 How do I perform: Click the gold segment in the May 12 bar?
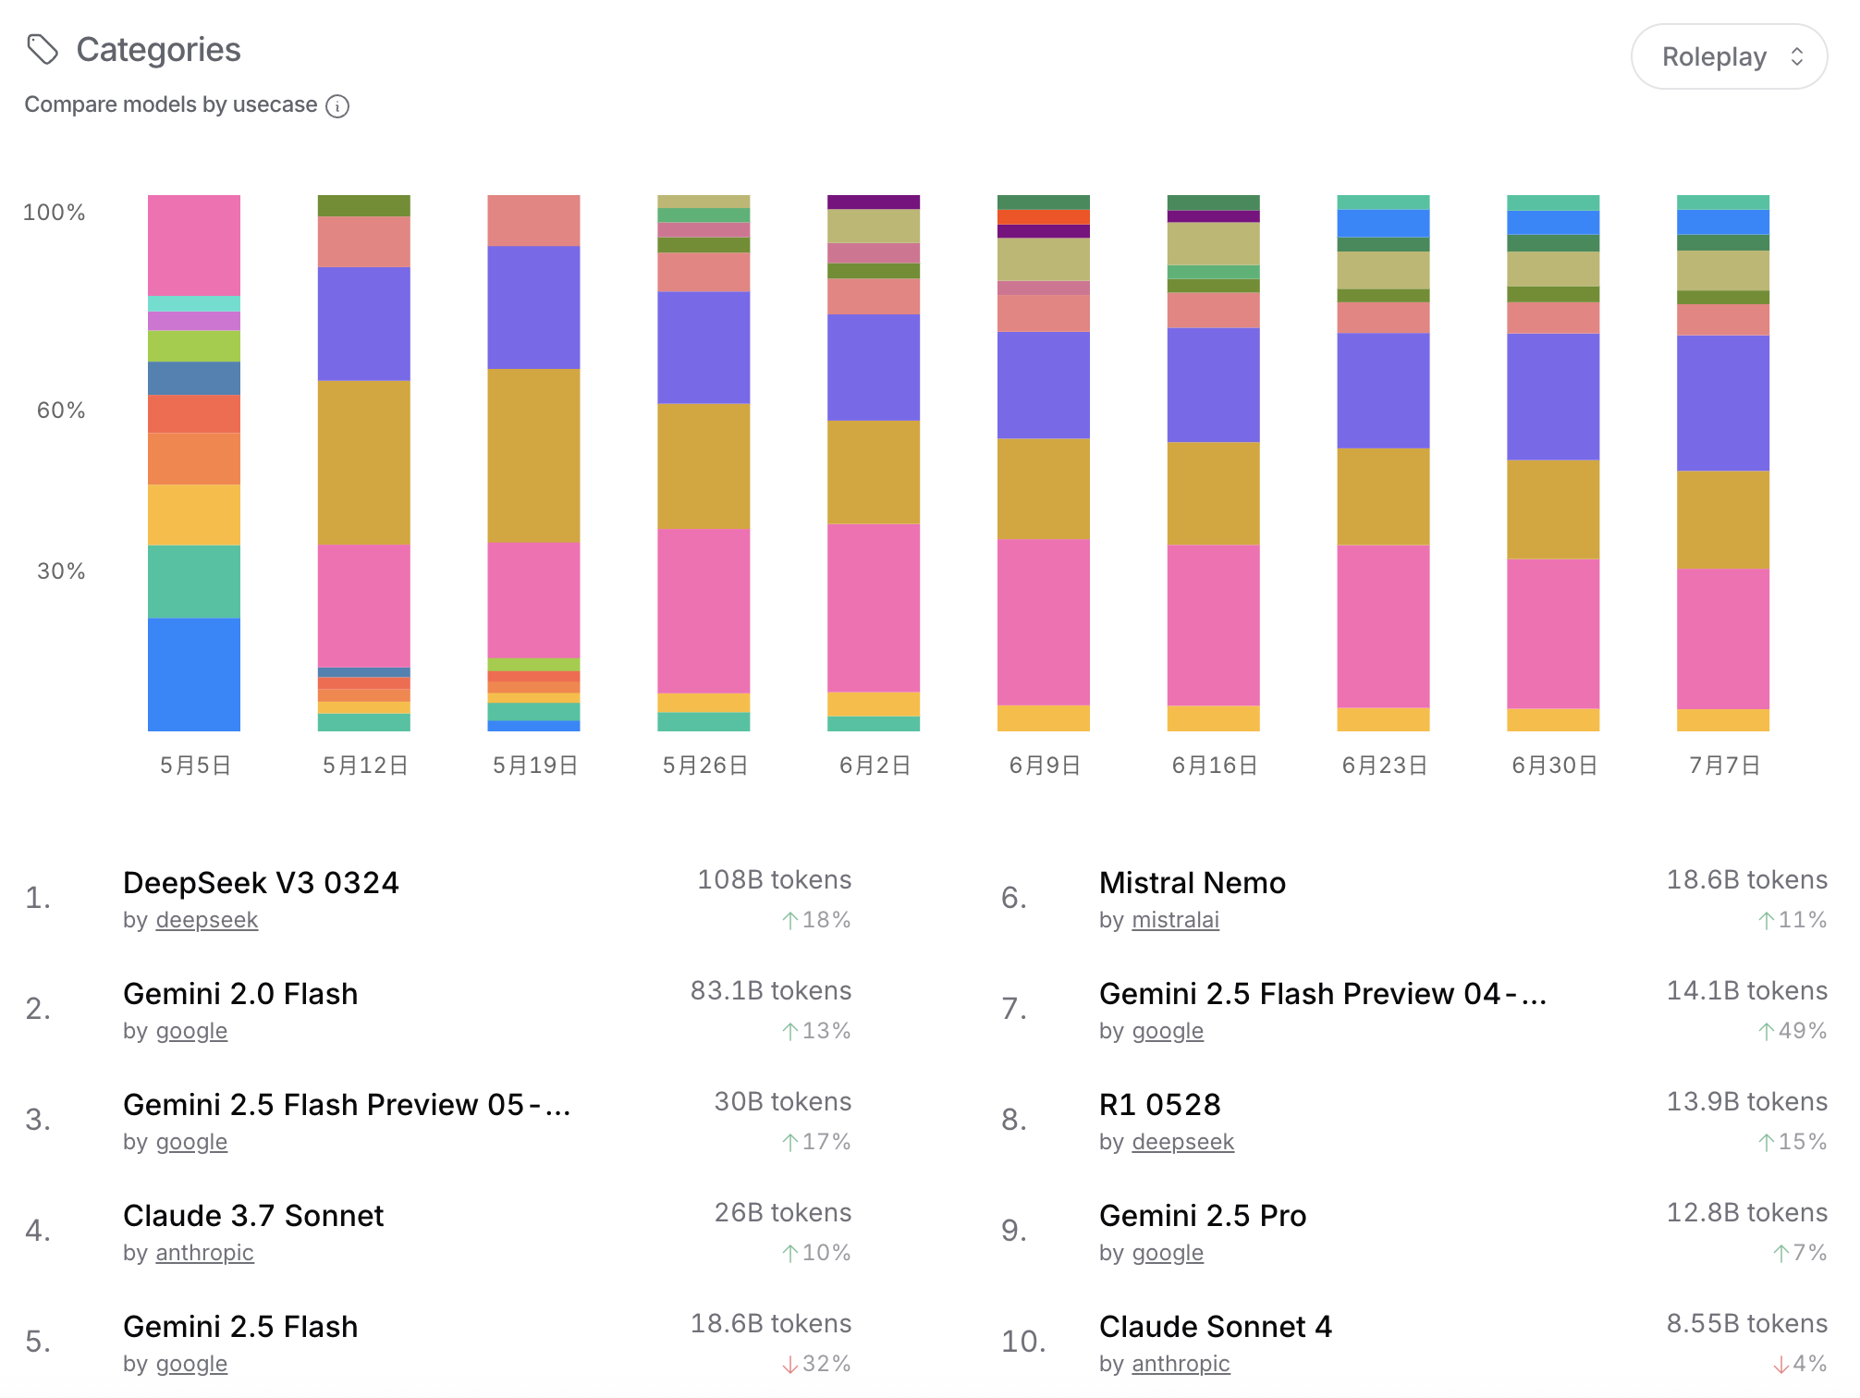pos(363,462)
